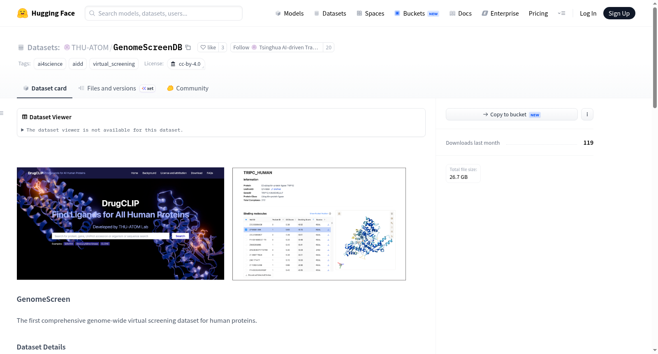Open Buckets section
This screenshot has width=658, height=354.
tap(417, 13)
